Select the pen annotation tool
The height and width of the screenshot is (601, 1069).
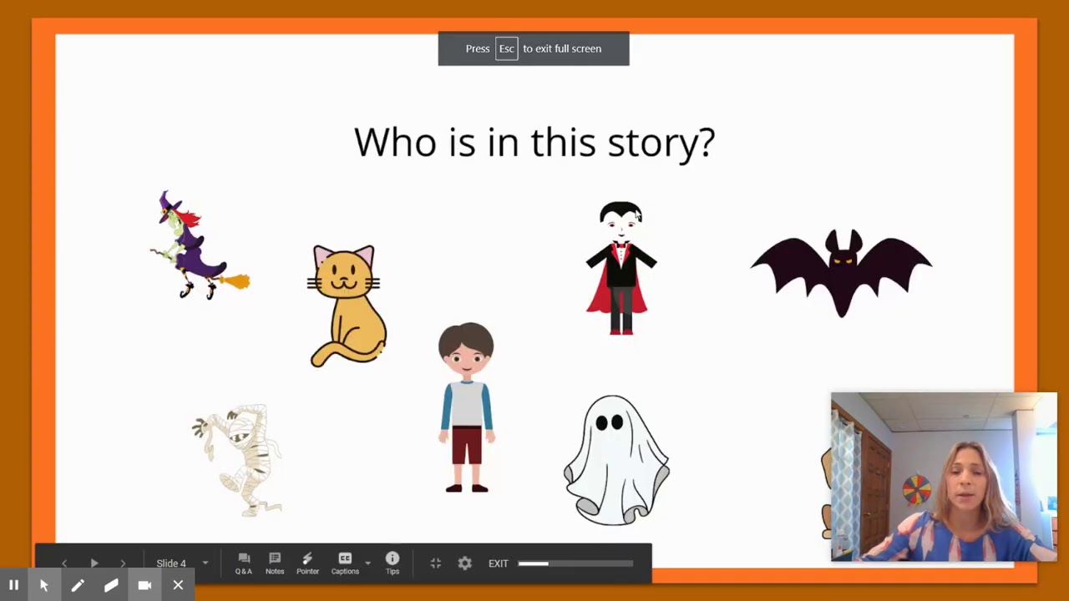(x=78, y=585)
